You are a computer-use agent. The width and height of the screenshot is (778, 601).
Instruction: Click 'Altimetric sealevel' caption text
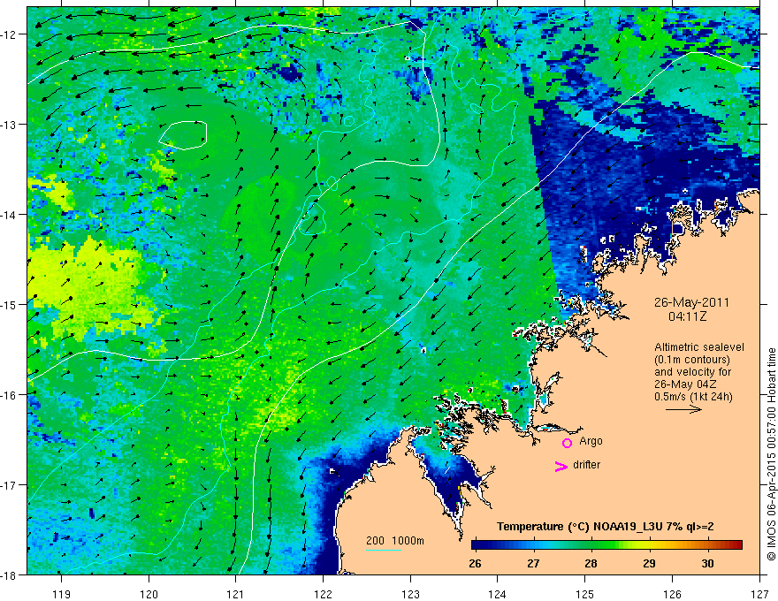[x=699, y=347]
